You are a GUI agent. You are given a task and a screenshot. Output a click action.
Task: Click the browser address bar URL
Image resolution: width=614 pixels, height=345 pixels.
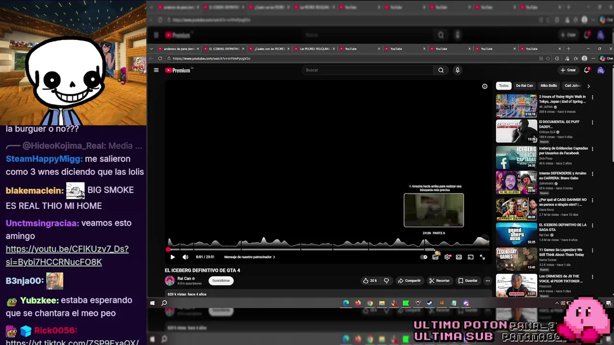point(211,58)
